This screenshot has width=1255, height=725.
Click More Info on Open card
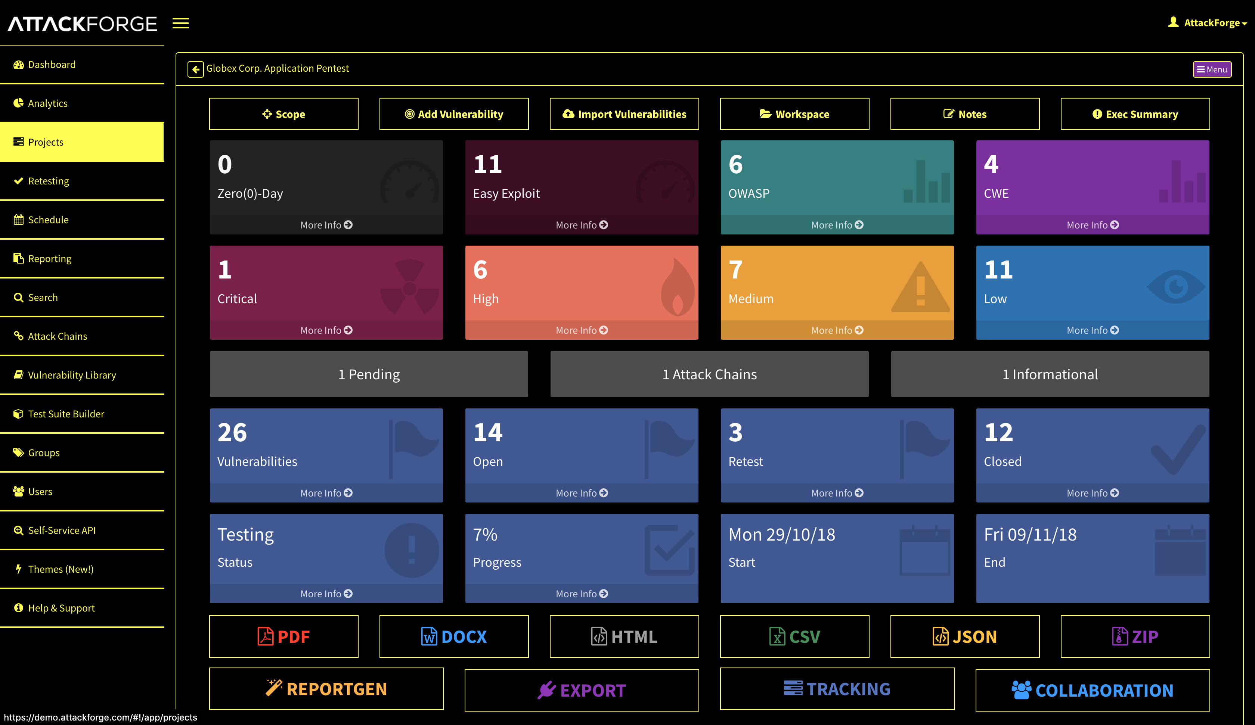pos(582,493)
